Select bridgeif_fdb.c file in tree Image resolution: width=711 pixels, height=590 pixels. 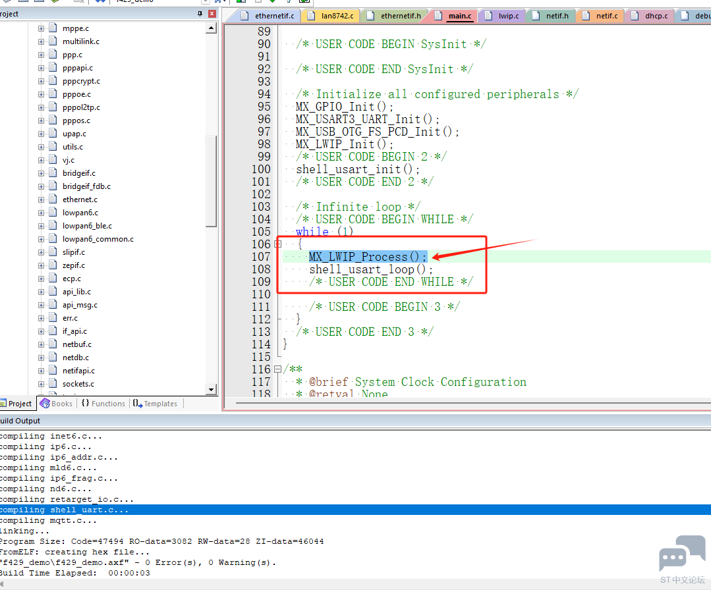point(86,186)
